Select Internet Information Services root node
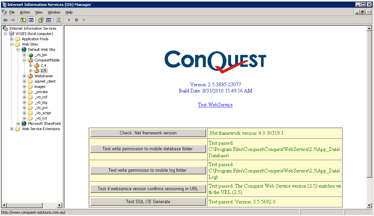Image resolution: width=374 pixels, height=216 pixels. click(33, 28)
